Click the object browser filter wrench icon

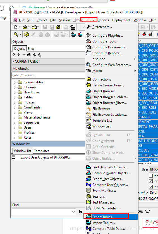coord(34,55)
